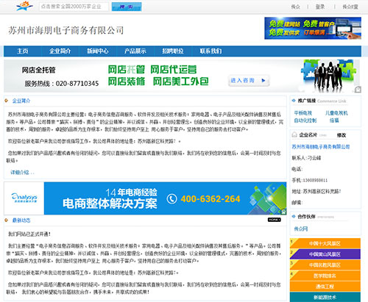The height and width of the screenshot is (302, 368).
Task: Click the 网店全托管 banner heading
Action: pos(39,70)
